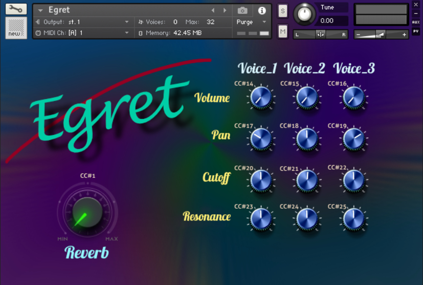
Task: Go to next instrument preset arrow
Action: click(x=225, y=10)
